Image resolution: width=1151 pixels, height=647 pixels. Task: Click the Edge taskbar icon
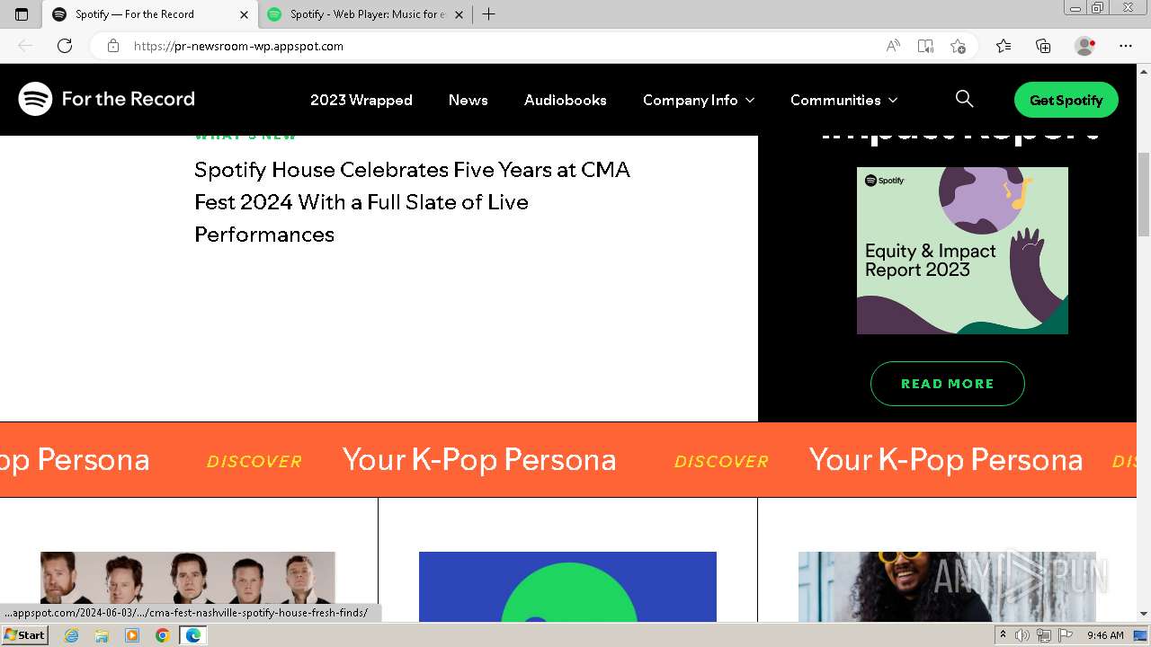click(x=192, y=635)
